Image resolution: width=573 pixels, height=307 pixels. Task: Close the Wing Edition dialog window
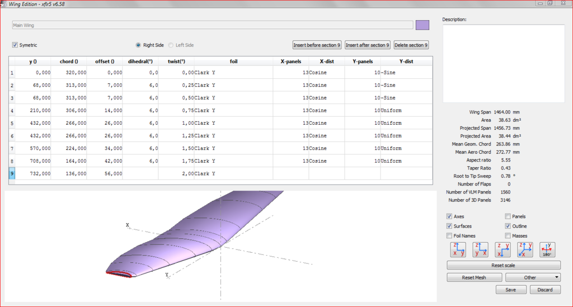(563, 3)
